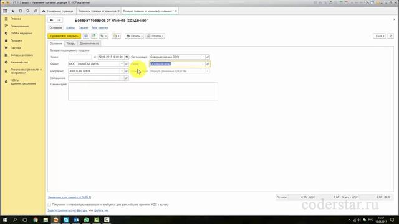Open the document reports dropdown icon next to Печать
This screenshot has height=224, width=399.
tap(117, 36)
